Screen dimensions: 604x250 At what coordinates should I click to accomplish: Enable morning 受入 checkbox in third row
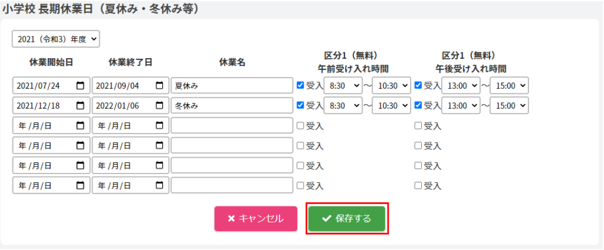[300, 125]
